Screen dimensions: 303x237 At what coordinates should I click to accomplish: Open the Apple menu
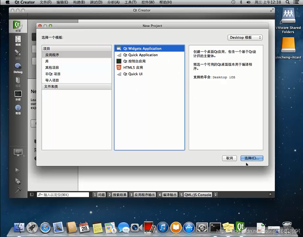coord(7,2)
